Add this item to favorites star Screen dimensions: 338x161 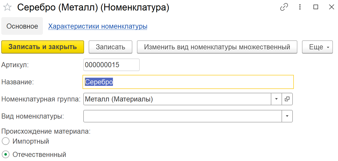(x=7, y=7)
